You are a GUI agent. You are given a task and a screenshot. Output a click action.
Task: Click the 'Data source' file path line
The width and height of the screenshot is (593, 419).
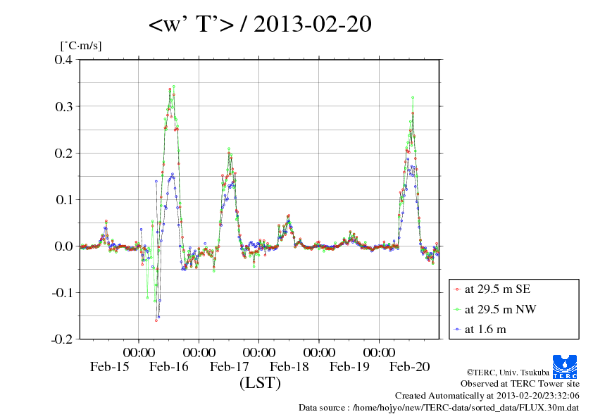click(439, 408)
